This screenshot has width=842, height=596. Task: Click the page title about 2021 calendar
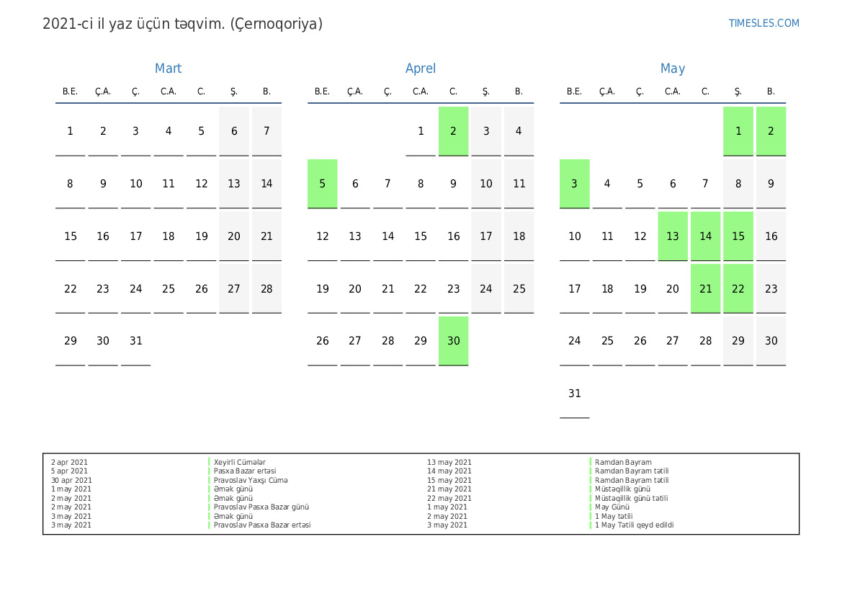(x=182, y=24)
